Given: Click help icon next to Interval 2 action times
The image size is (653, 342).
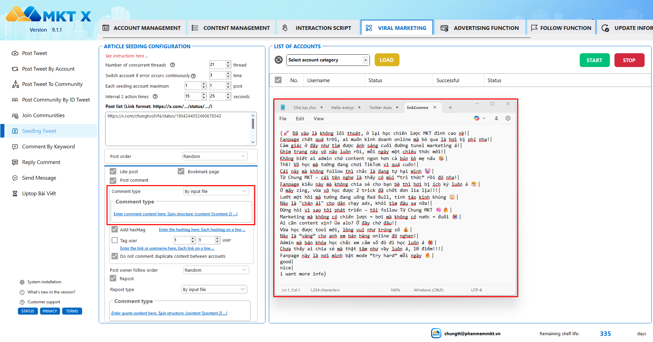Looking at the screenshot, I should click(155, 96).
